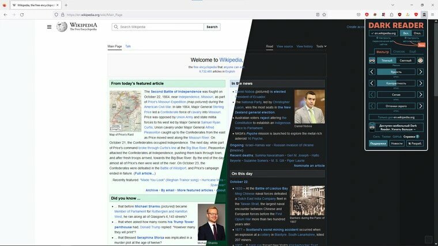Open the extensions puzzle-piece icon in toolbar
The height and width of the screenshot is (246, 438).
click(391, 15)
